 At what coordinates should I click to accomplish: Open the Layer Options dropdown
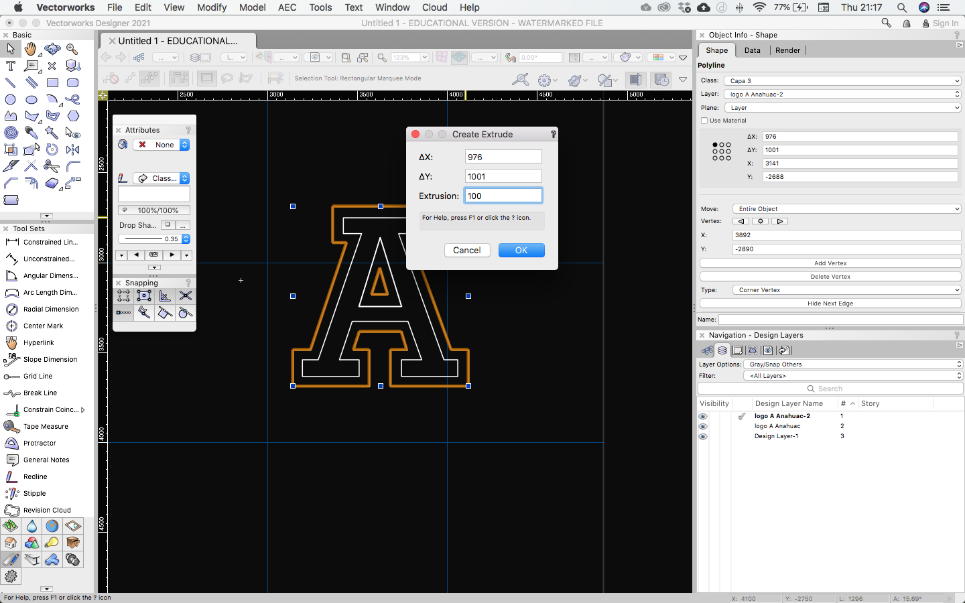point(852,364)
